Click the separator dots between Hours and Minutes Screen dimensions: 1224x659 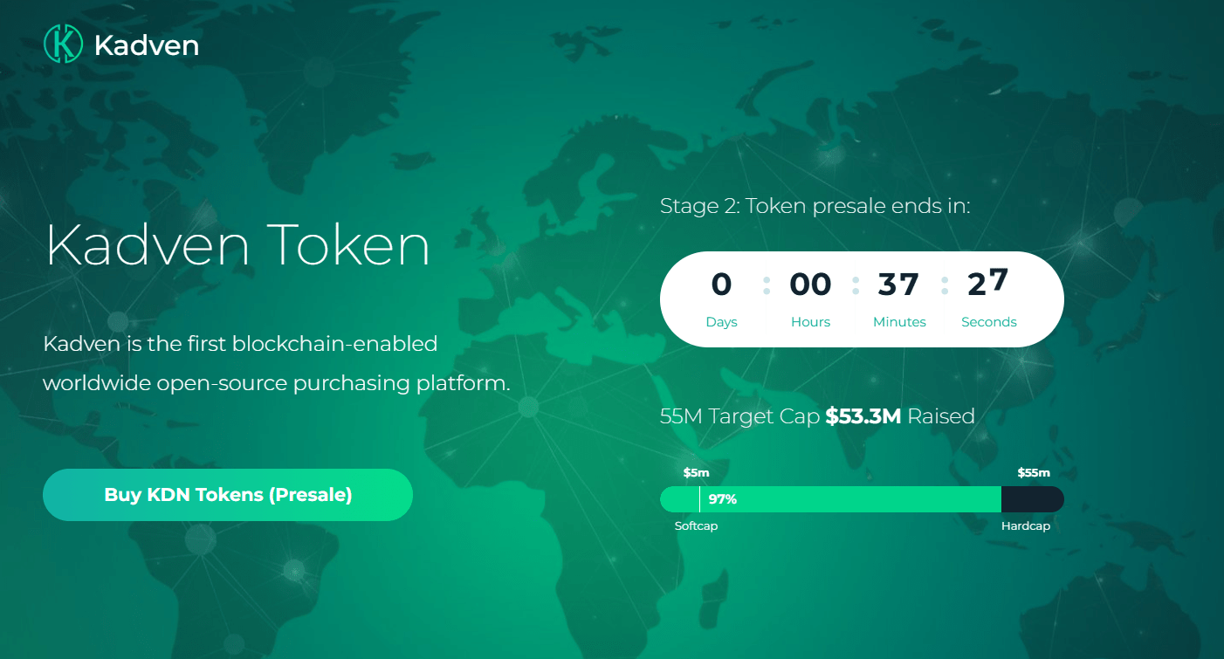tap(855, 284)
